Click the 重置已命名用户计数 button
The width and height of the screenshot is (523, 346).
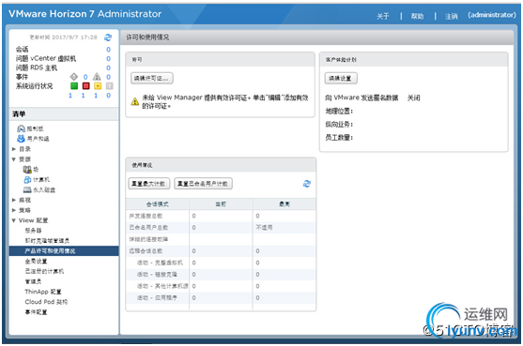point(203,184)
